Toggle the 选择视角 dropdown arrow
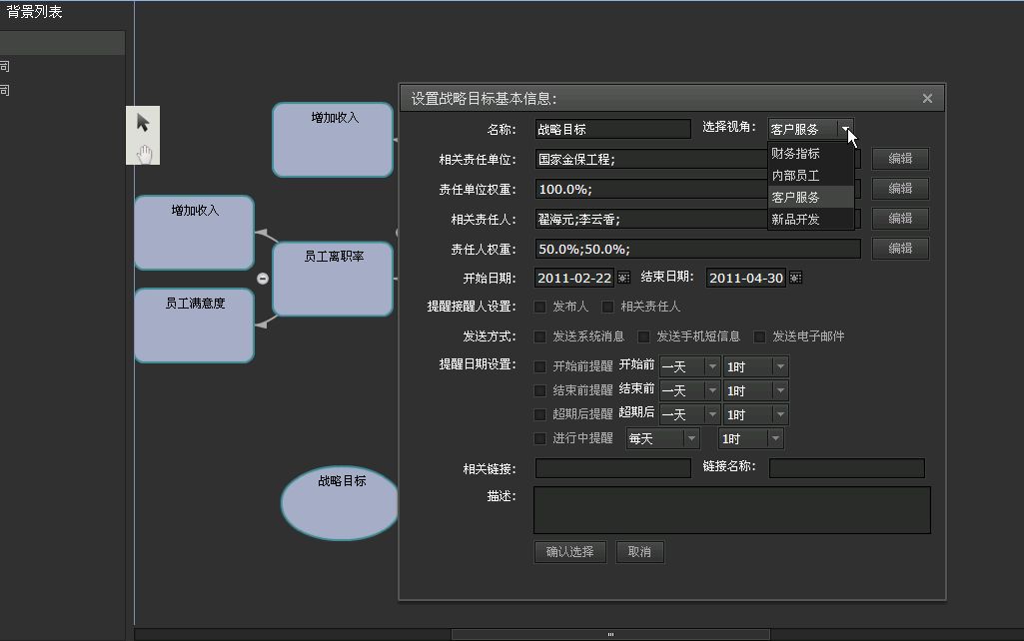Screen dimensions: 1024x641 pyautogui.click(x=845, y=129)
